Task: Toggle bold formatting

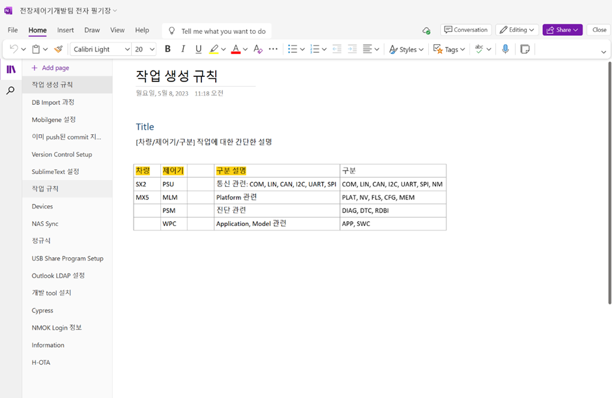Action: (x=168, y=49)
